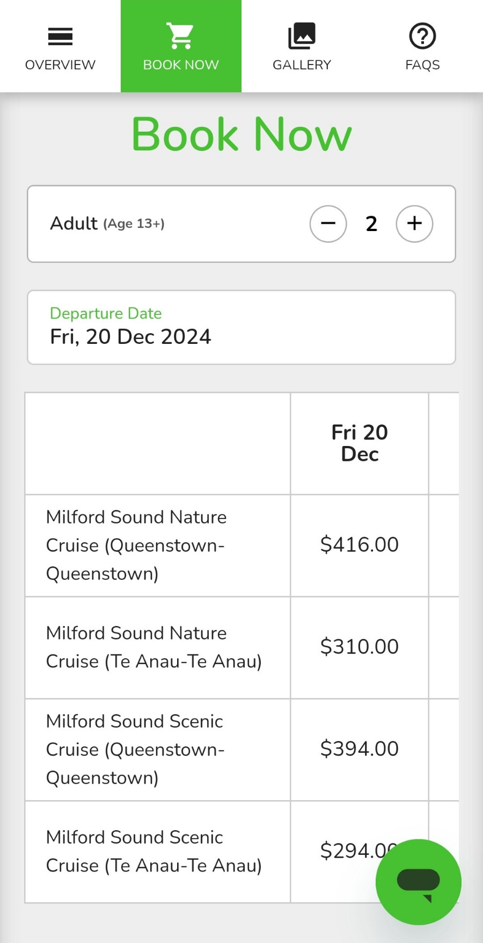The height and width of the screenshot is (943, 483).
Task: Open the Departure Date picker
Action: pos(241,327)
